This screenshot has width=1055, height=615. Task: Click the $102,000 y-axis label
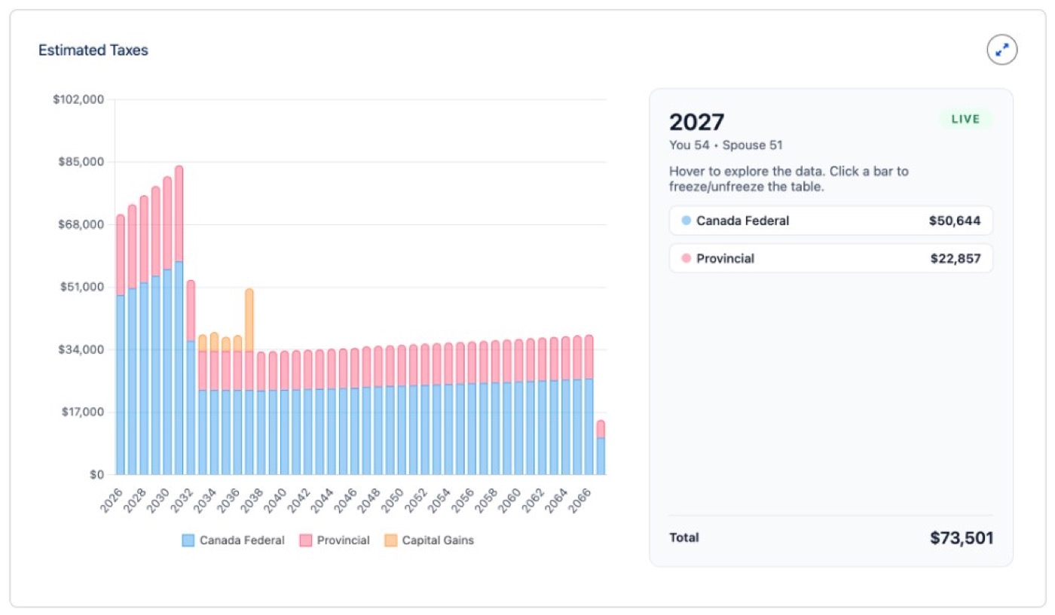pyautogui.click(x=78, y=99)
